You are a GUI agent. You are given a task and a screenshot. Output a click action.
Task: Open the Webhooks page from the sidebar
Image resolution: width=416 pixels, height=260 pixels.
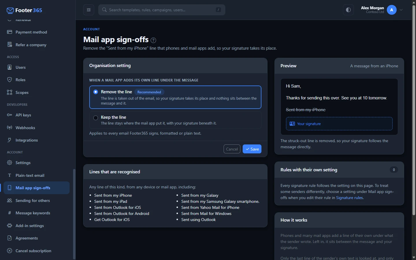36,127
